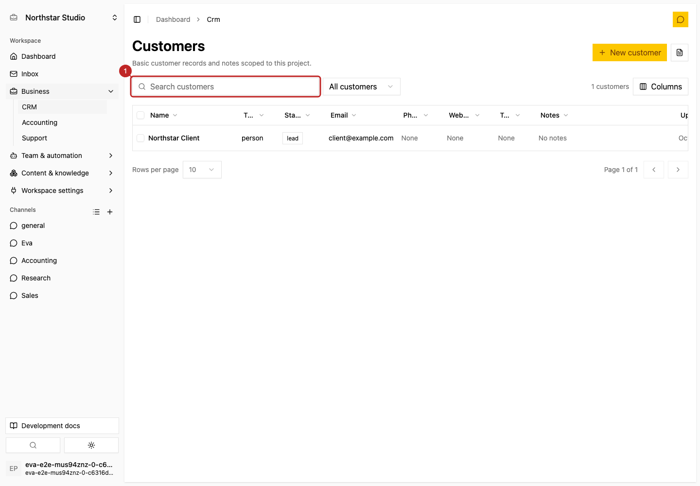Image resolution: width=700 pixels, height=486 pixels.
Task: Open Dashboard in the sidebar
Action: [62, 56]
